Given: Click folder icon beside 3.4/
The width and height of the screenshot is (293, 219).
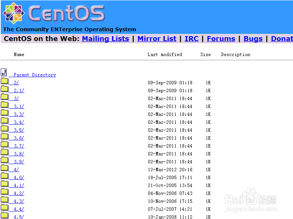Looking at the screenshot, I should click(x=5, y=120).
